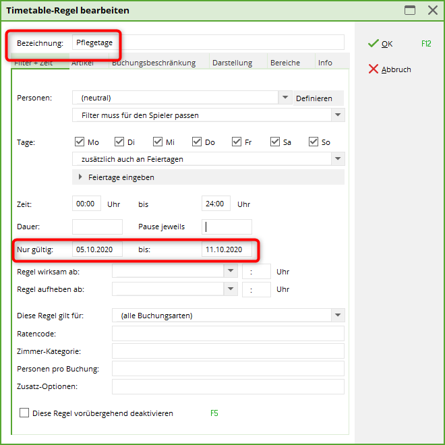Click the red X Abbruch icon
The height and width of the screenshot is (445, 445).
pyautogui.click(x=373, y=69)
